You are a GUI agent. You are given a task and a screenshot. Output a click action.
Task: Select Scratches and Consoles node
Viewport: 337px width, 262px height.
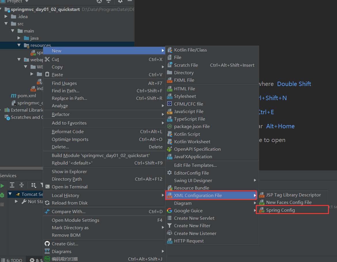click(x=24, y=117)
